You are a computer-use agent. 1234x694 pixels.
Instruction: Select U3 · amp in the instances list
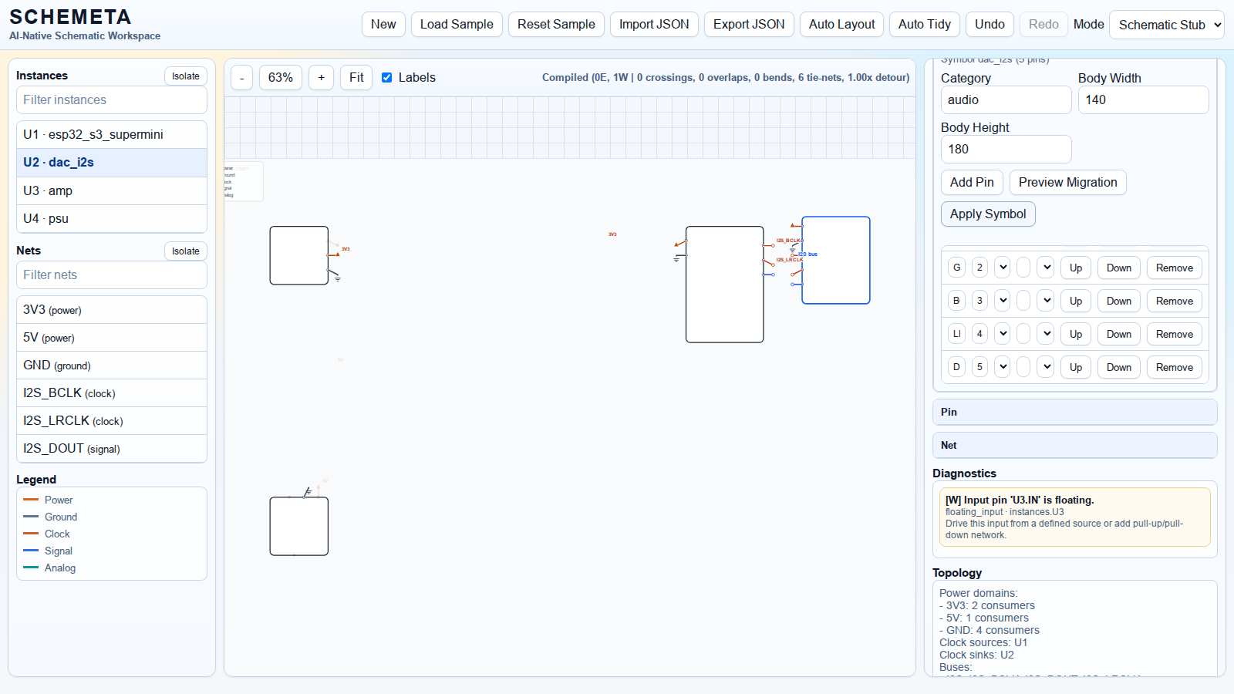(112, 190)
